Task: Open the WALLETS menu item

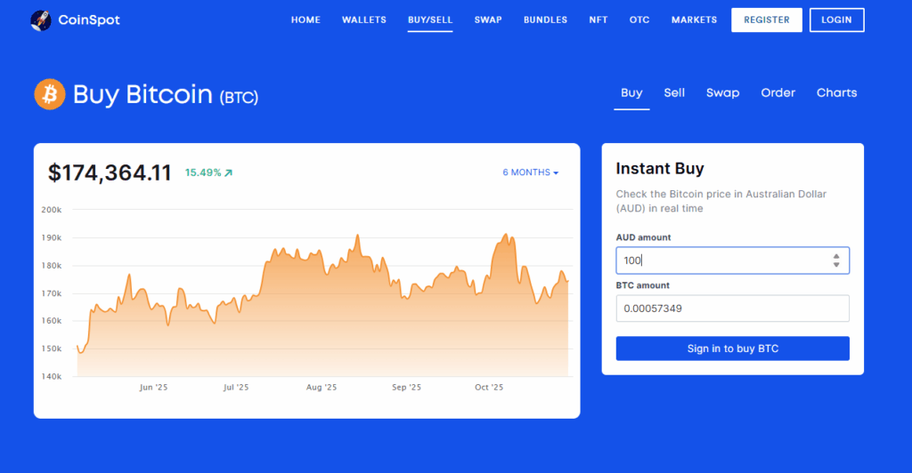Action: click(x=364, y=20)
